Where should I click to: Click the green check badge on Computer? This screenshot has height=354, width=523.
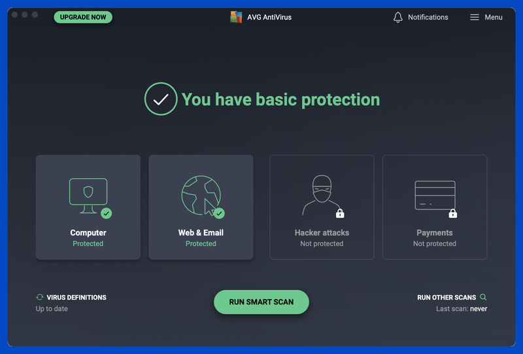107,213
